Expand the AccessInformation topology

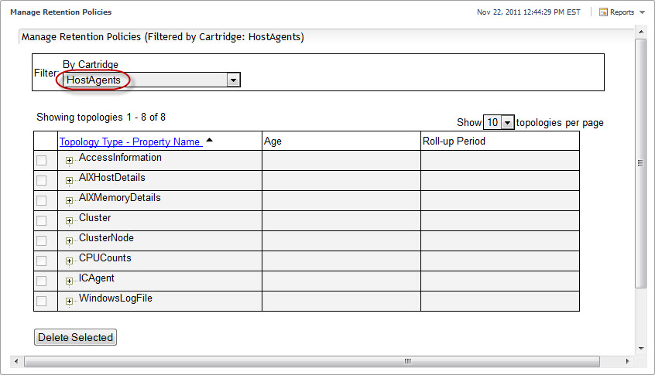click(x=69, y=161)
